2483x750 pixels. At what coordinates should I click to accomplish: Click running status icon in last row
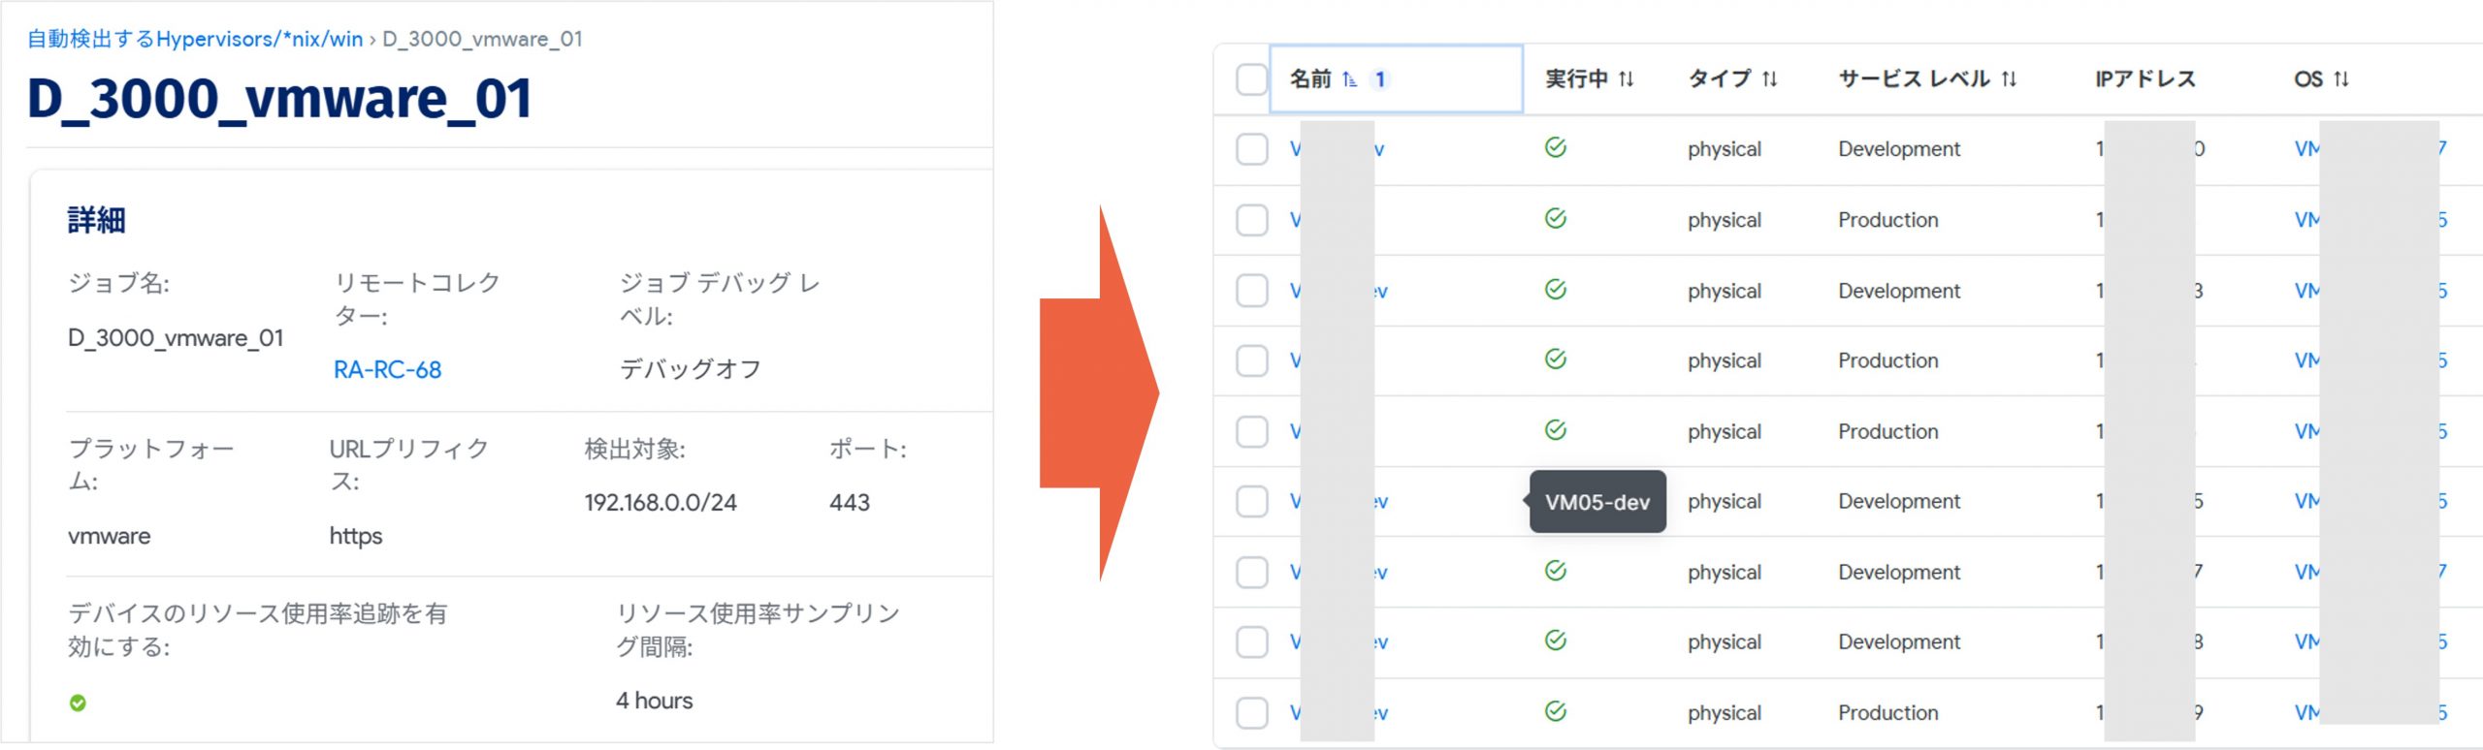coord(1555,711)
